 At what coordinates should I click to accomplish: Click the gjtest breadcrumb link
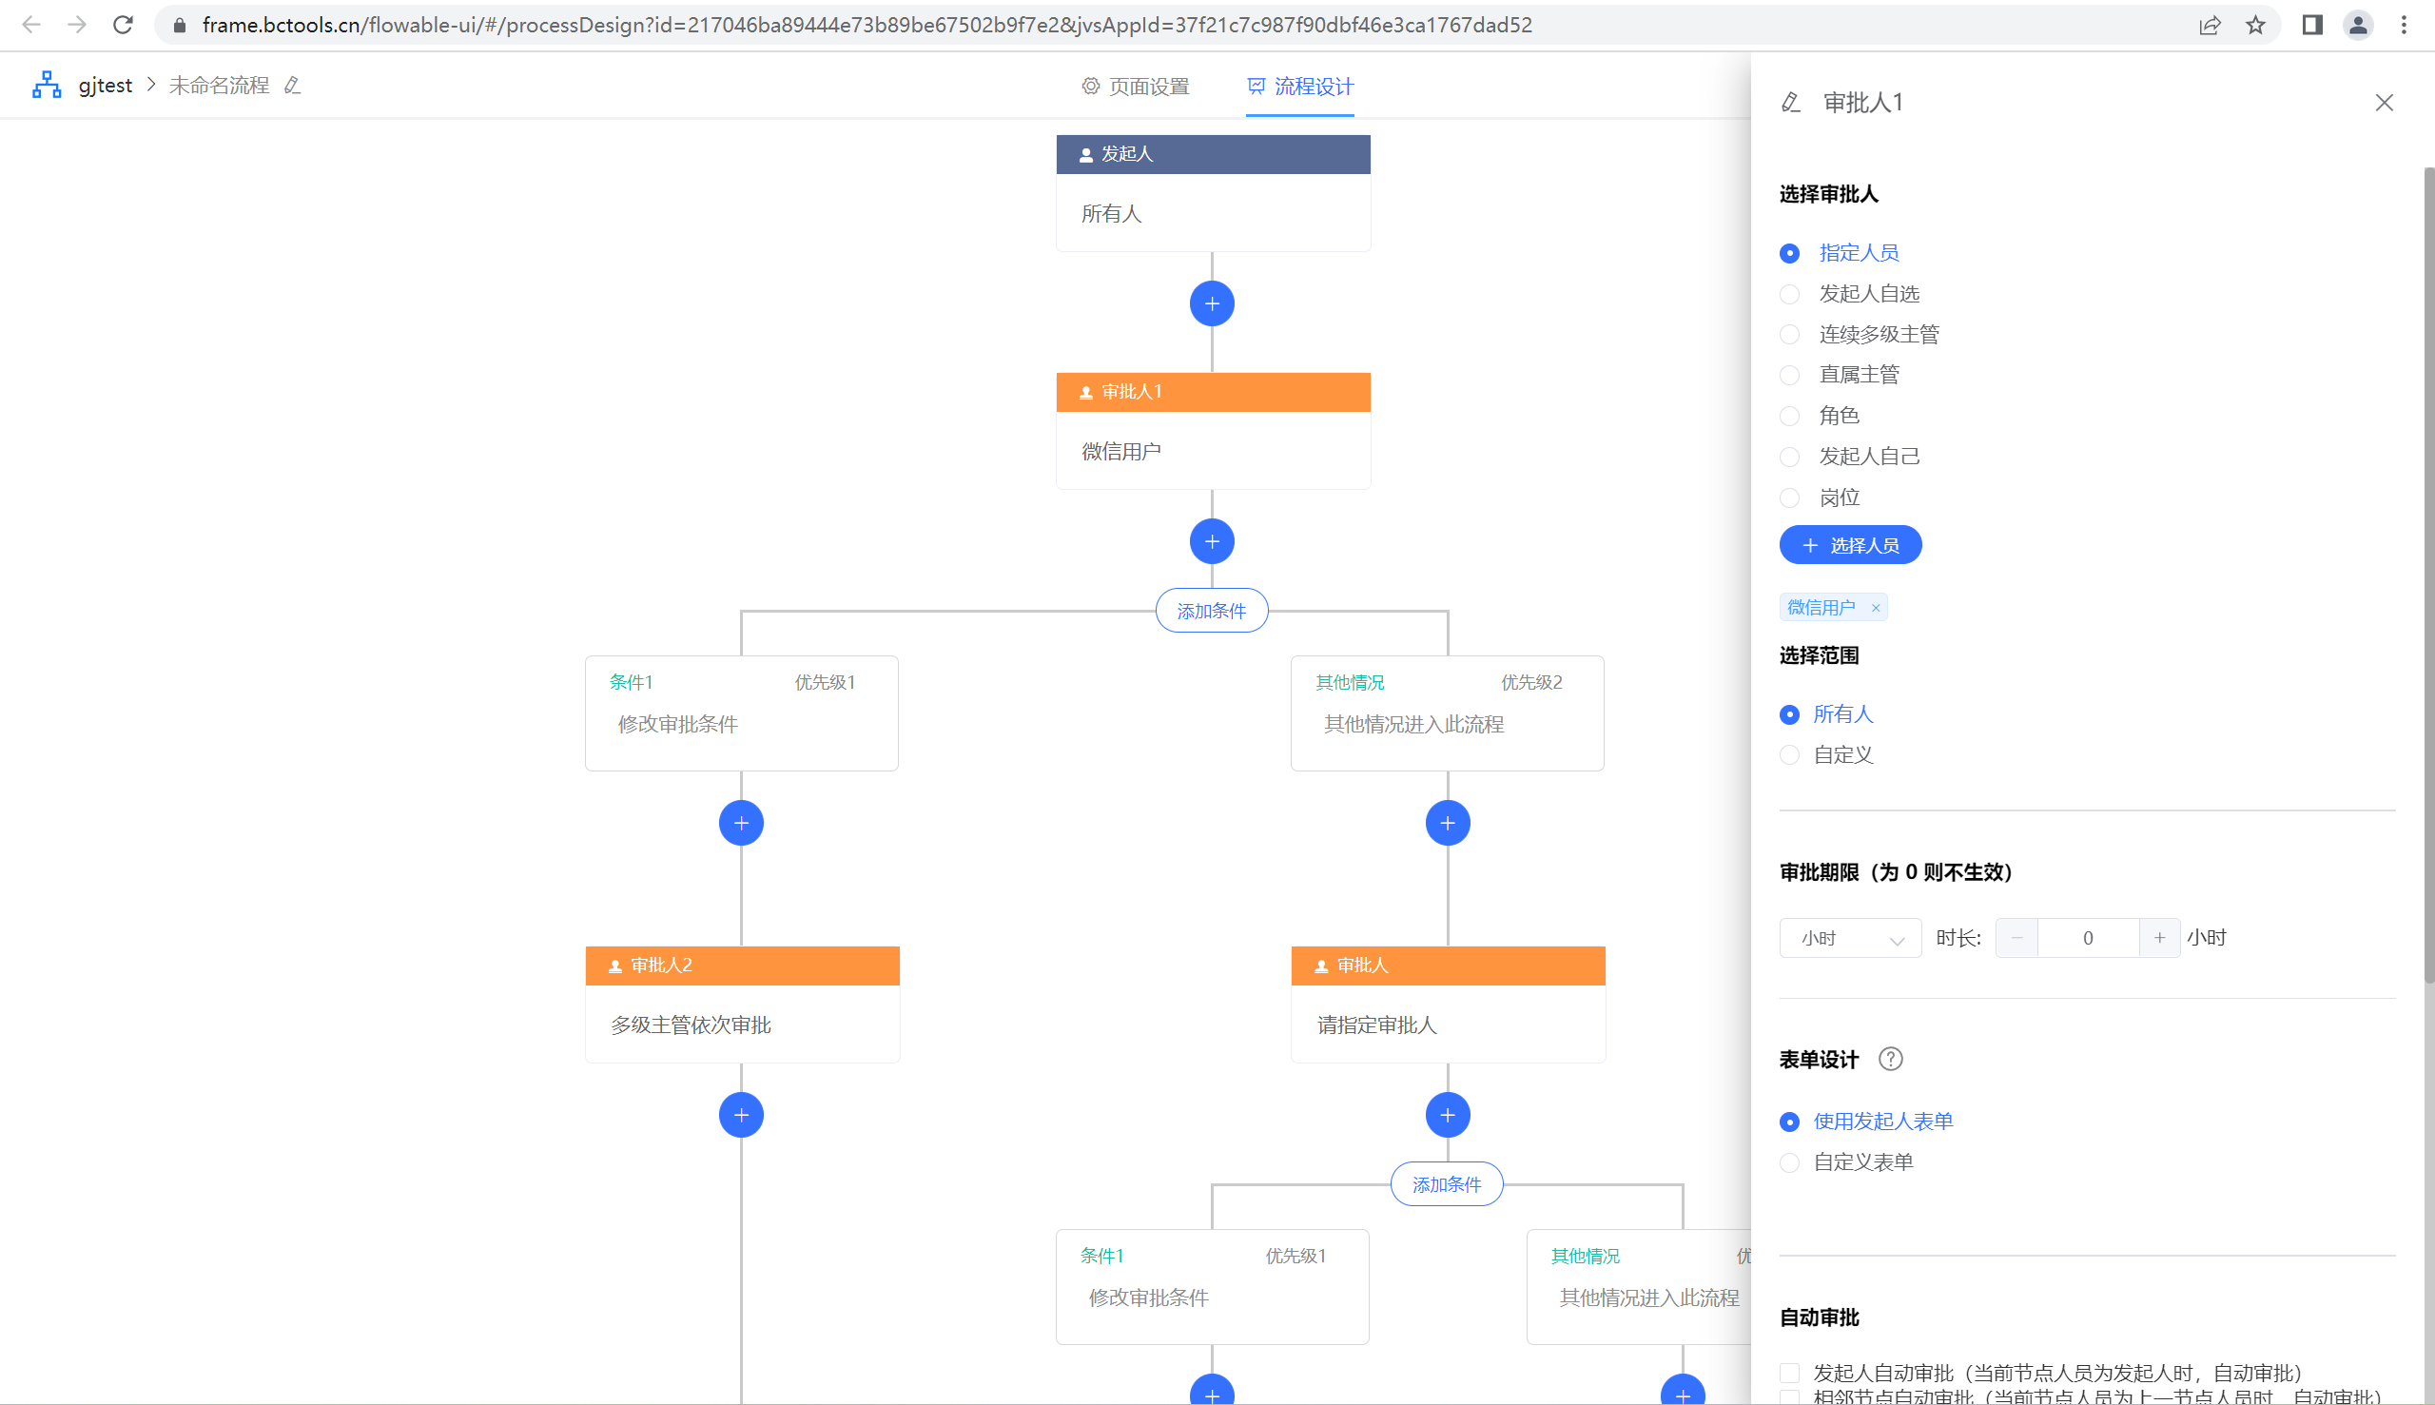coord(106,85)
